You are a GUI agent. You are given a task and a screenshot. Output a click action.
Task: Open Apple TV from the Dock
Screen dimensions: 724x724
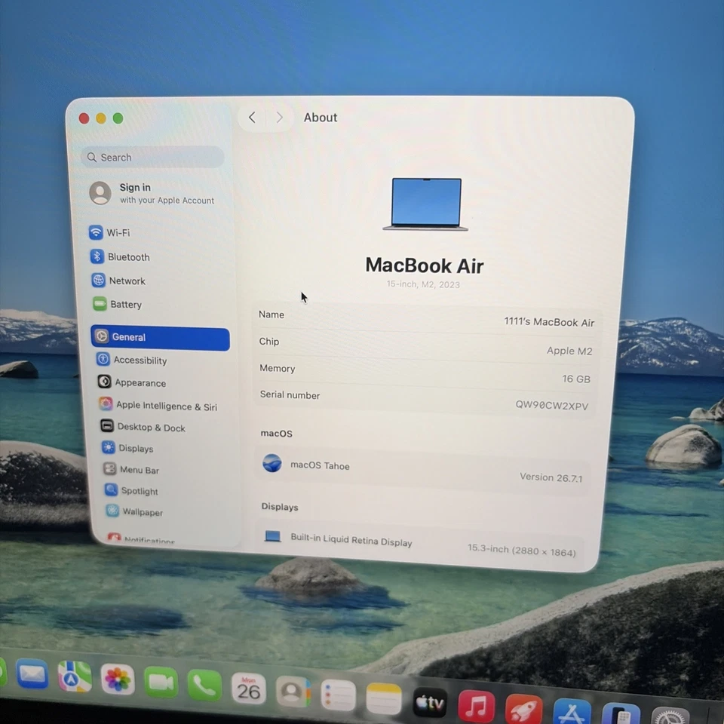429,702
